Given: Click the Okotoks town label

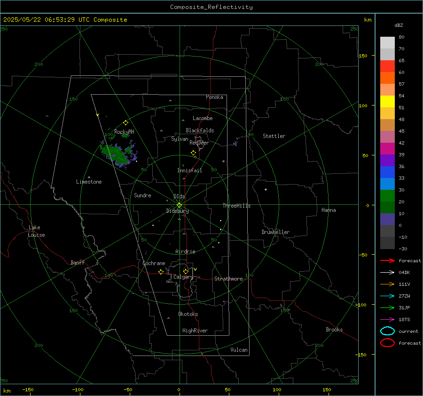Looking at the screenshot, I should click(x=188, y=314).
